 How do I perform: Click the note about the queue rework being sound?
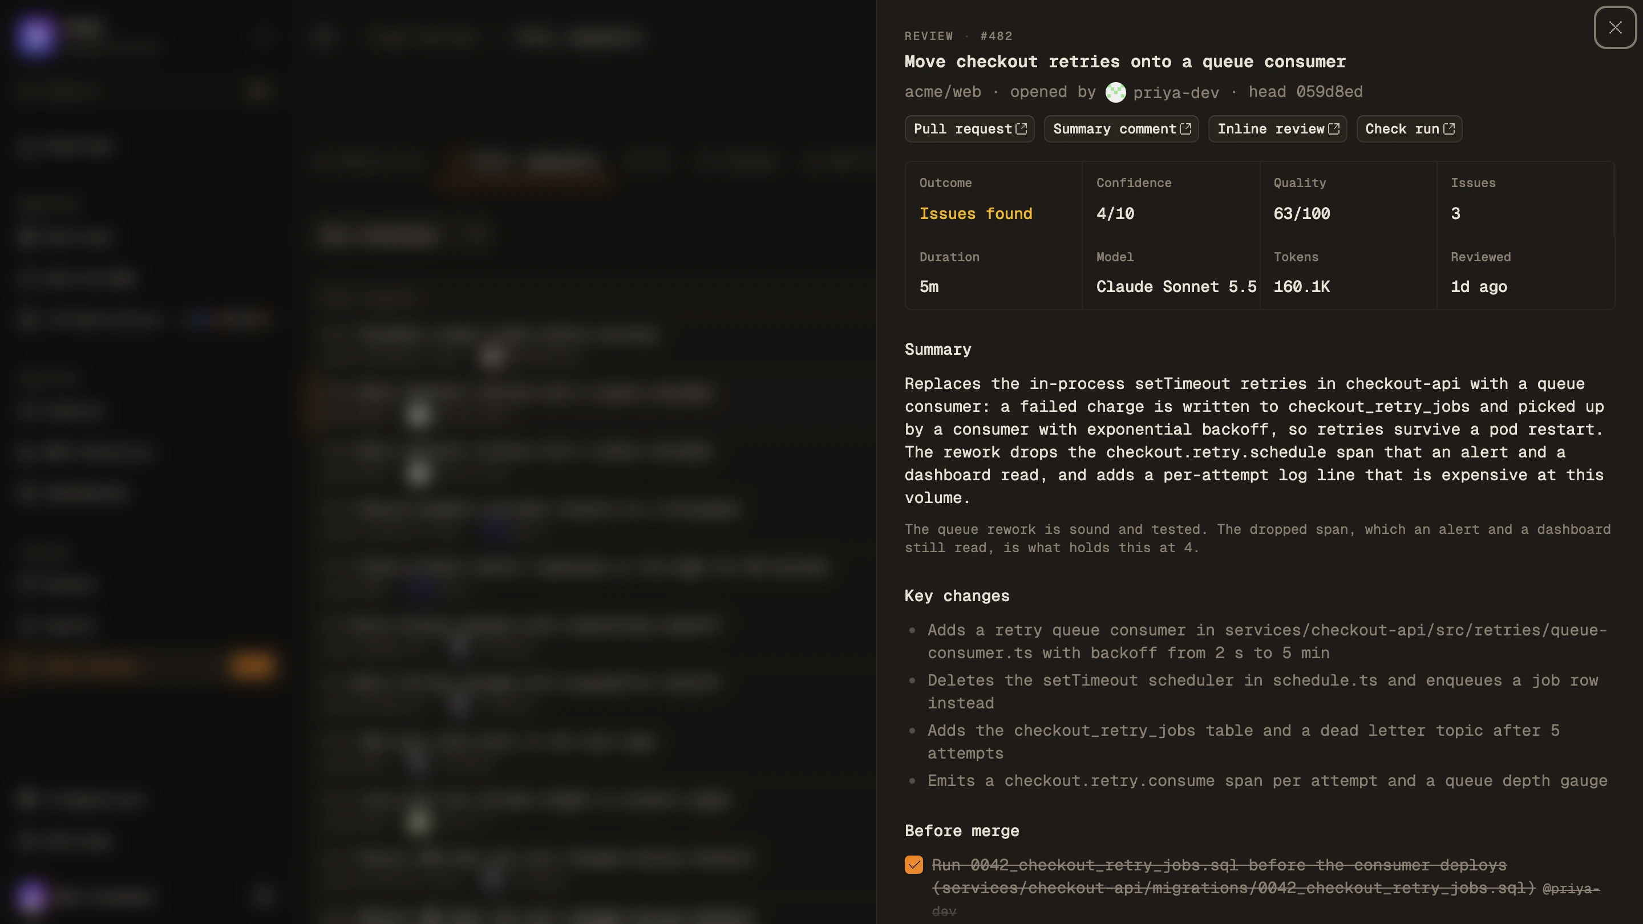tap(1258, 538)
